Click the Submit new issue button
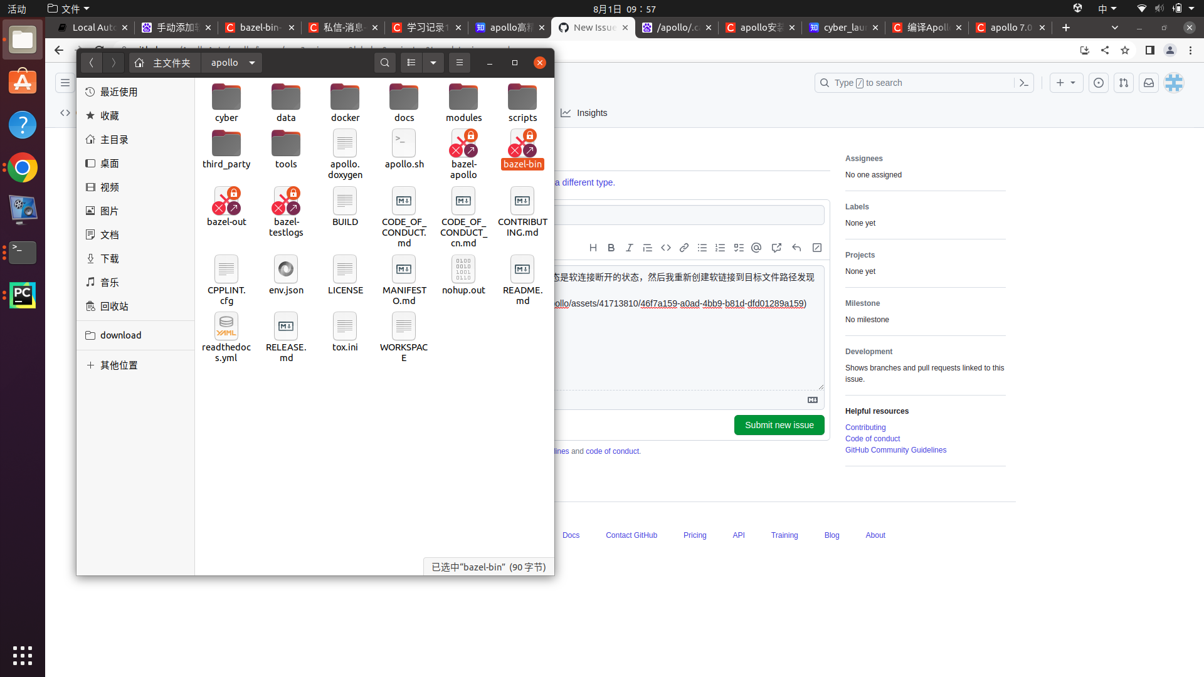This screenshot has width=1204, height=677. coord(779,424)
